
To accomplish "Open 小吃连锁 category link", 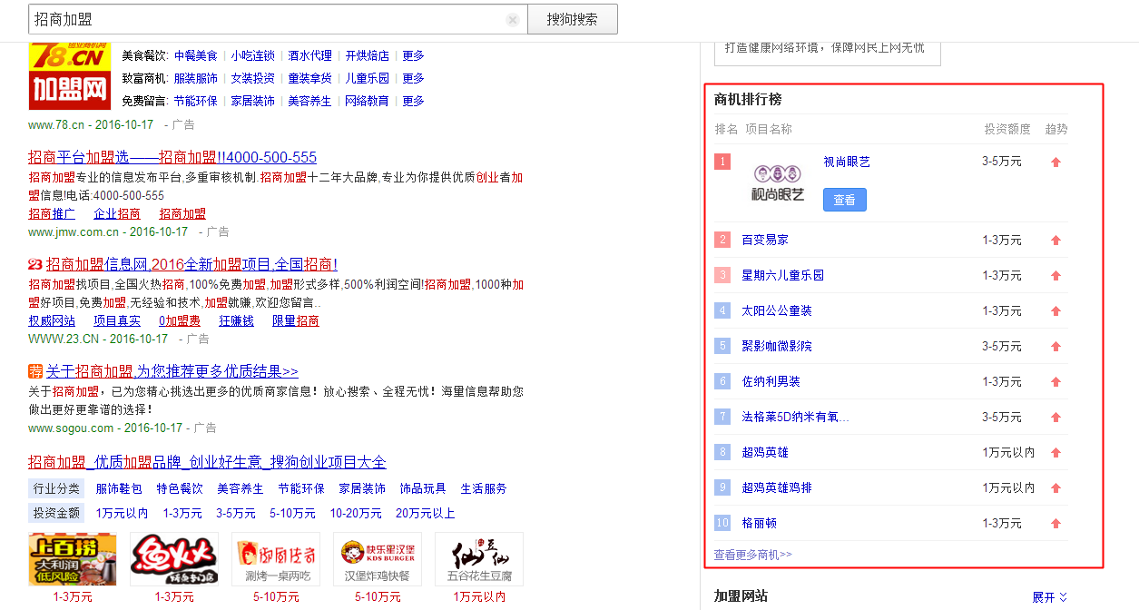I will coord(253,55).
